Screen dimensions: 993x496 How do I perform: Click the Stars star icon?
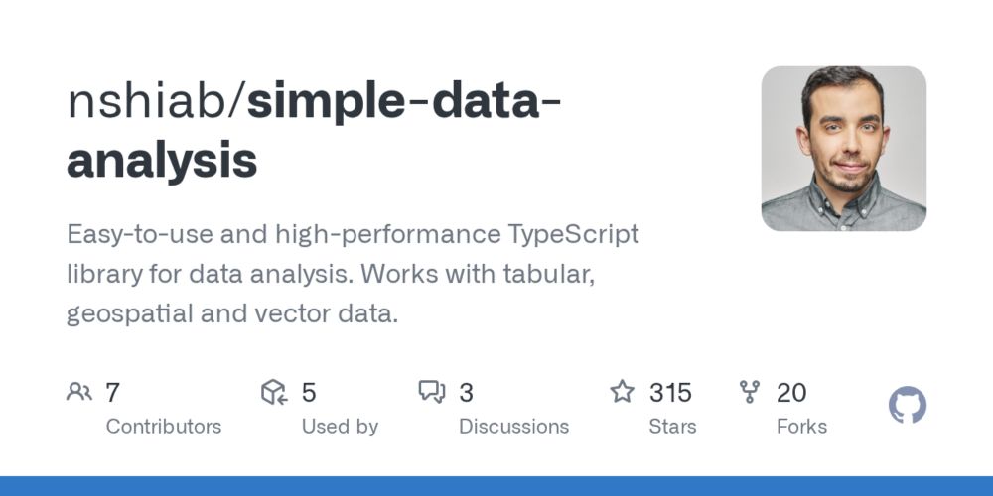tap(622, 392)
